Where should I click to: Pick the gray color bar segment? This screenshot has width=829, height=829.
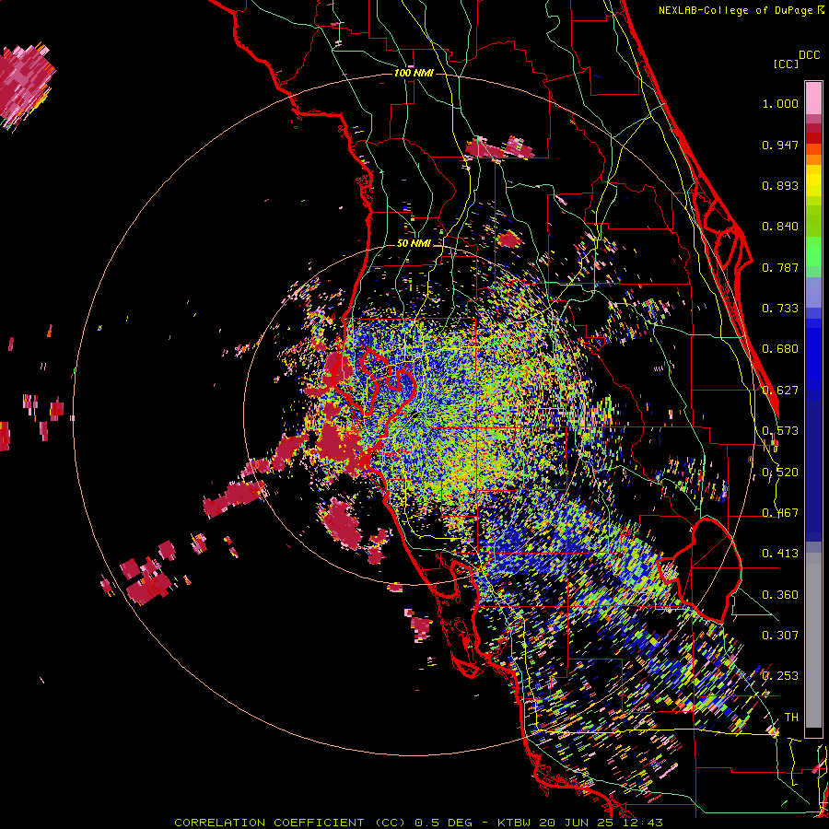813,640
